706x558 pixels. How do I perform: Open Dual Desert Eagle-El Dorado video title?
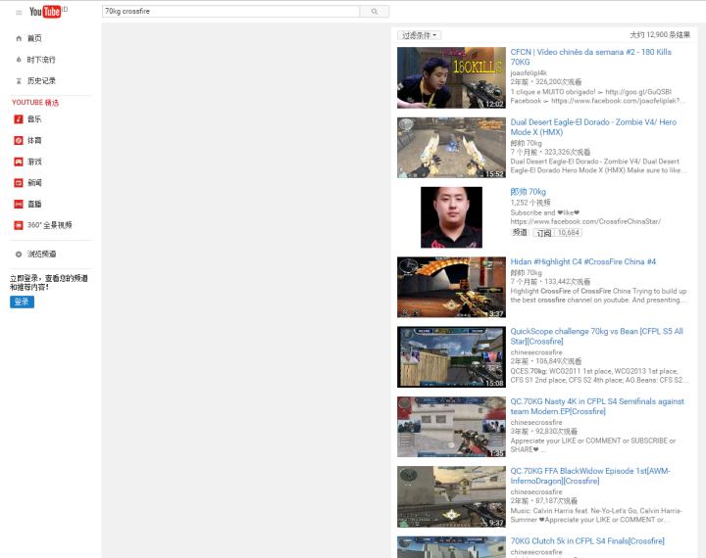coord(593,127)
